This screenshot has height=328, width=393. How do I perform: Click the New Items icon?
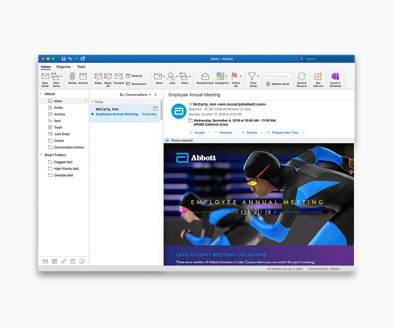coord(55,76)
